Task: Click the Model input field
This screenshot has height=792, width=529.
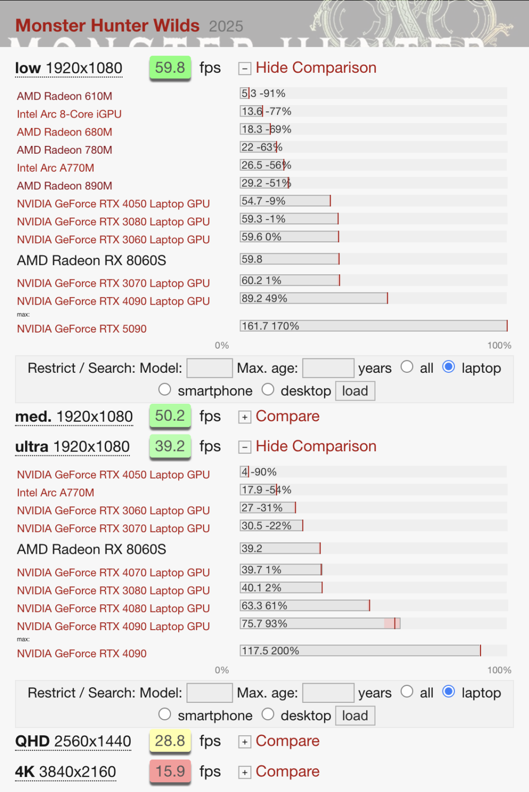Action: click(209, 368)
